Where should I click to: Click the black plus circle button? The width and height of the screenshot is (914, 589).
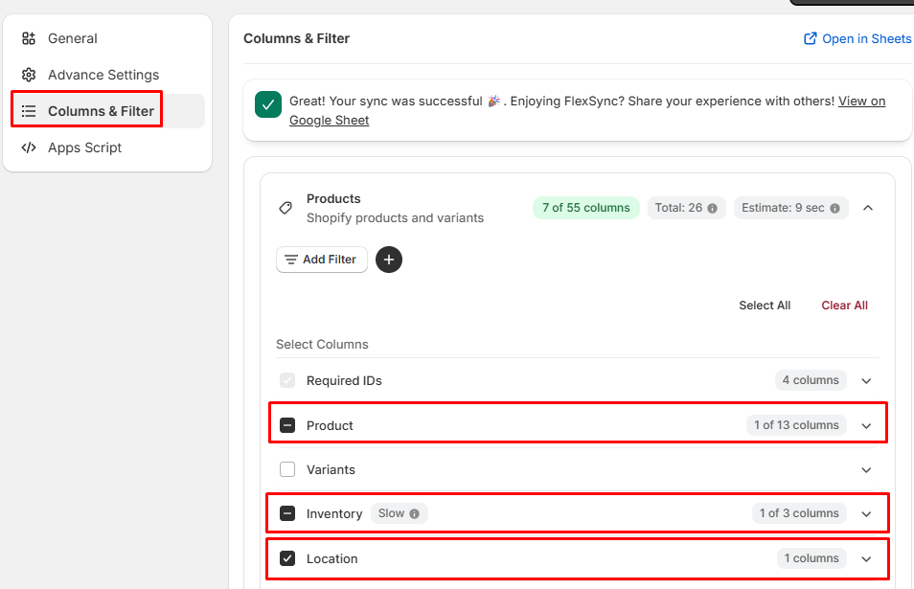click(x=389, y=260)
